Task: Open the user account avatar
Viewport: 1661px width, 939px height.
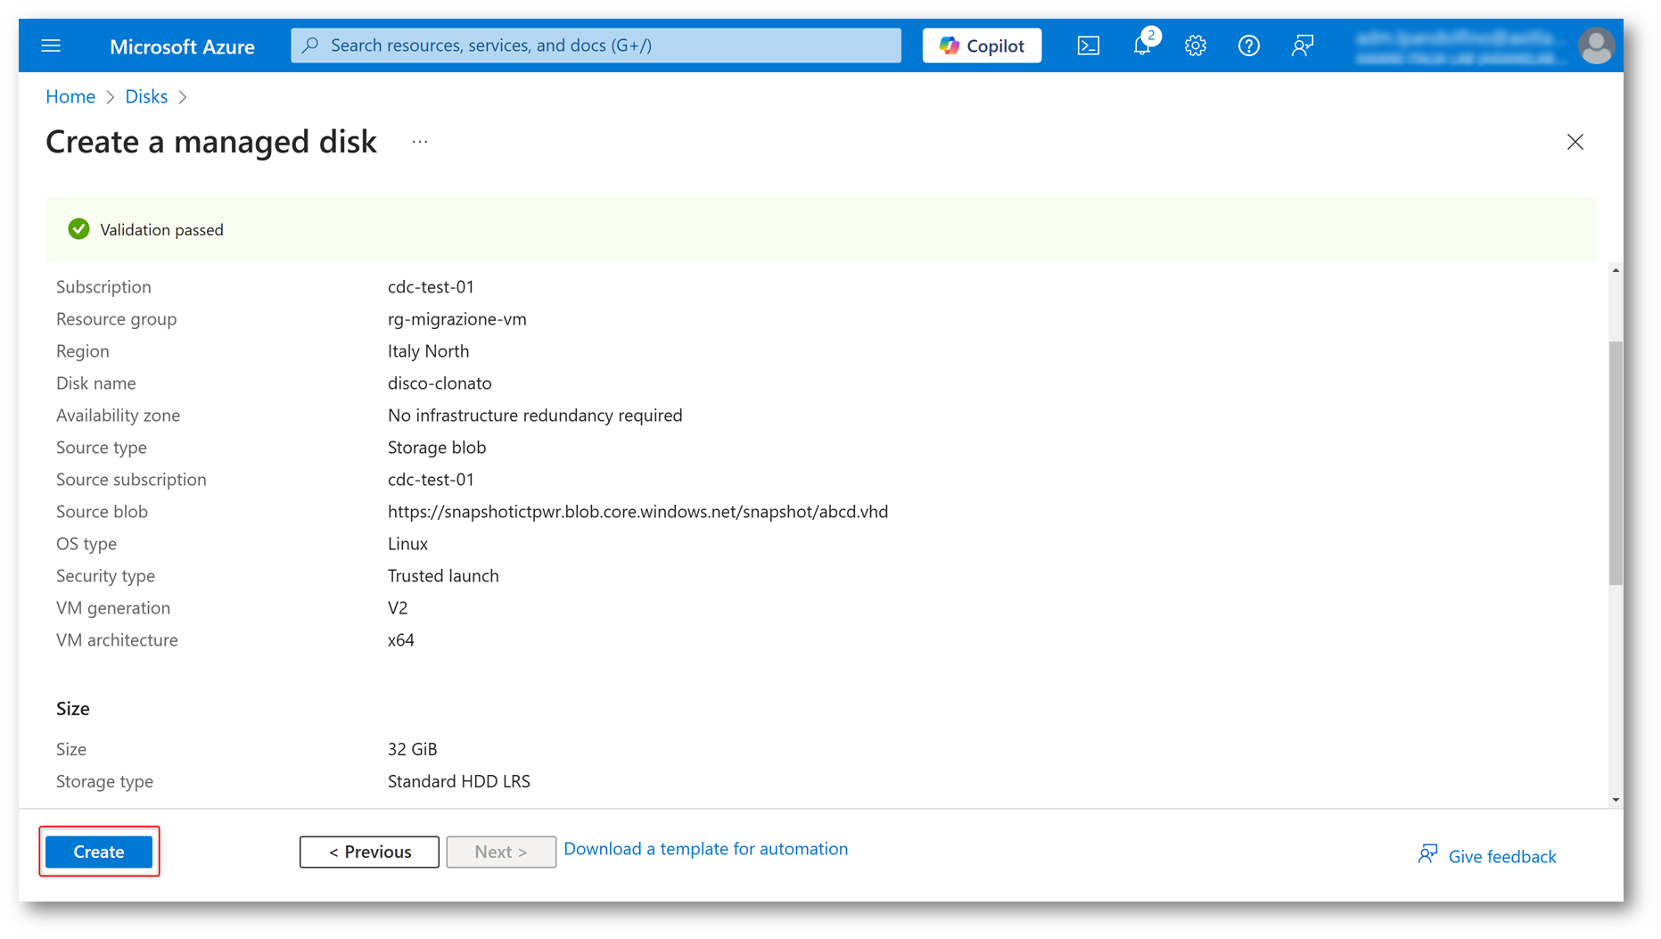Action: point(1595,45)
